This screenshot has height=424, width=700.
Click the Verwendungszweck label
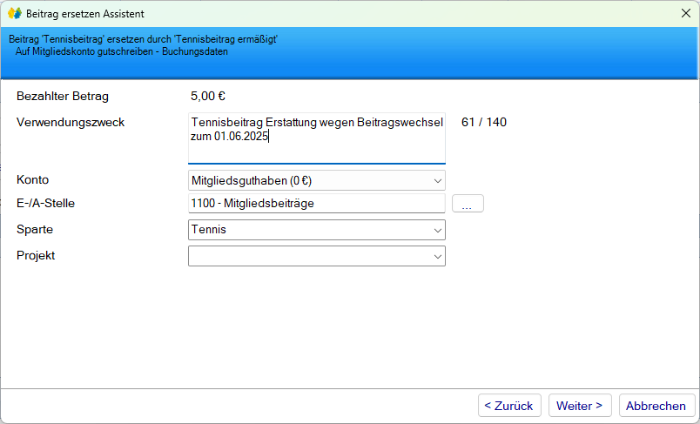click(x=71, y=122)
